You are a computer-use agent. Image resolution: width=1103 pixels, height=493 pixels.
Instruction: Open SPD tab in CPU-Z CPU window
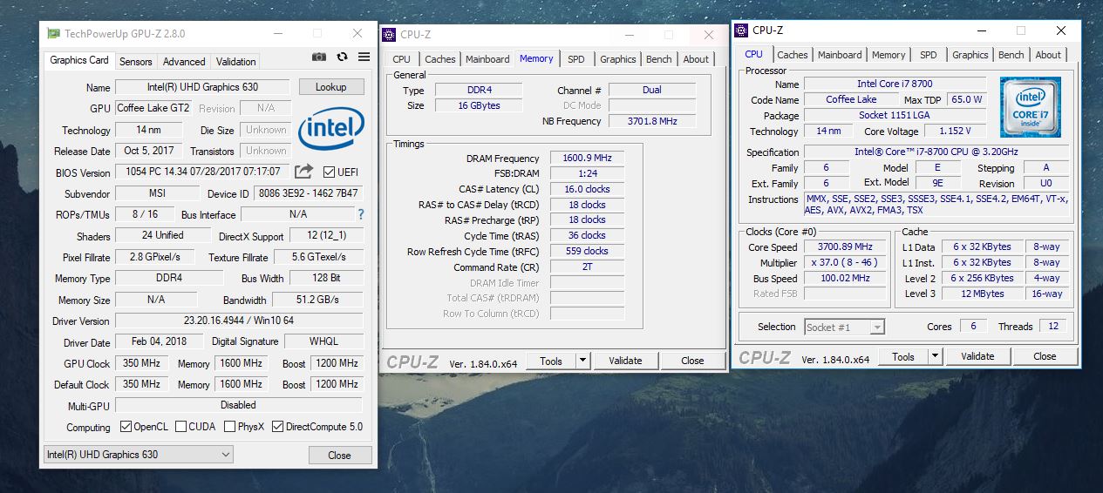tap(929, 55)
